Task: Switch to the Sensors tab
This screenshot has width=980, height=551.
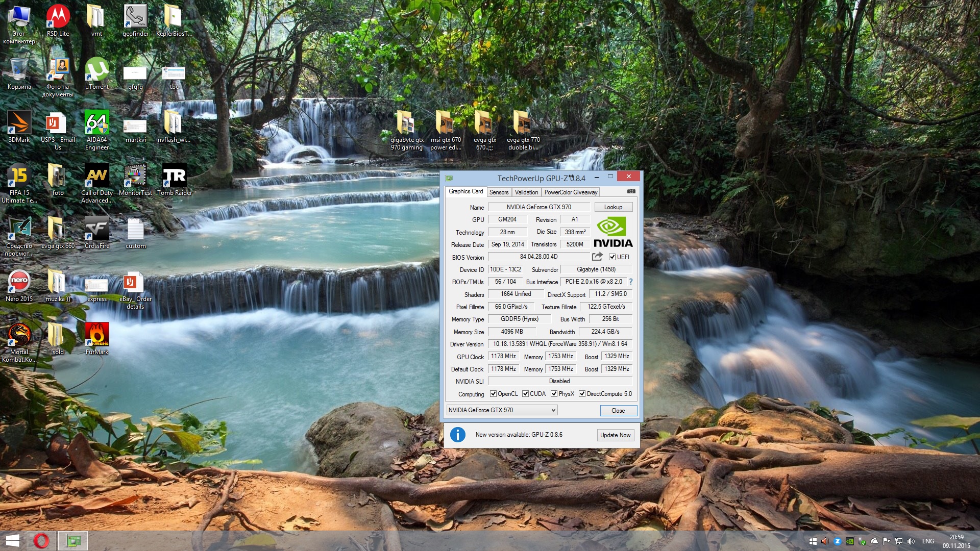Action: click(x=499, y=192)
